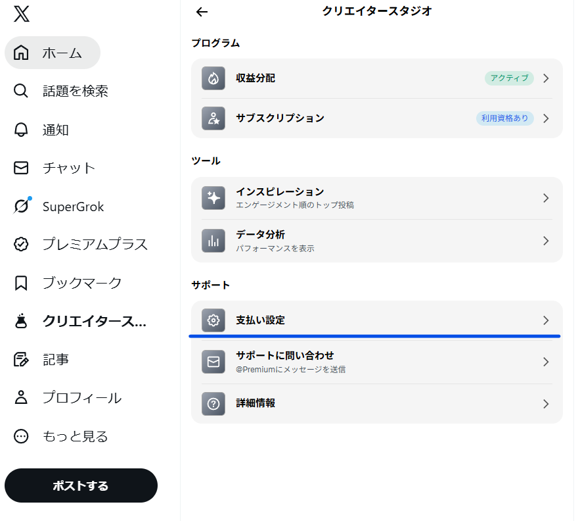Click the analytics bar chart icon

(213, 241)
